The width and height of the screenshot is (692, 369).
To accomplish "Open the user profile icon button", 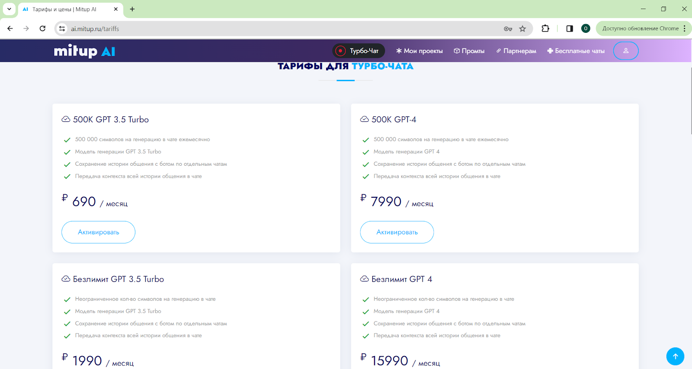I will click(x=625, y=50).
